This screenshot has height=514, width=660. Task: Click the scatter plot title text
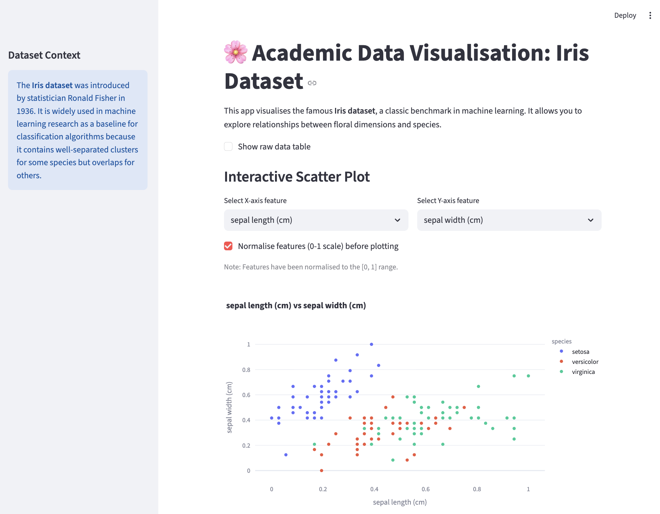[296, 306]
